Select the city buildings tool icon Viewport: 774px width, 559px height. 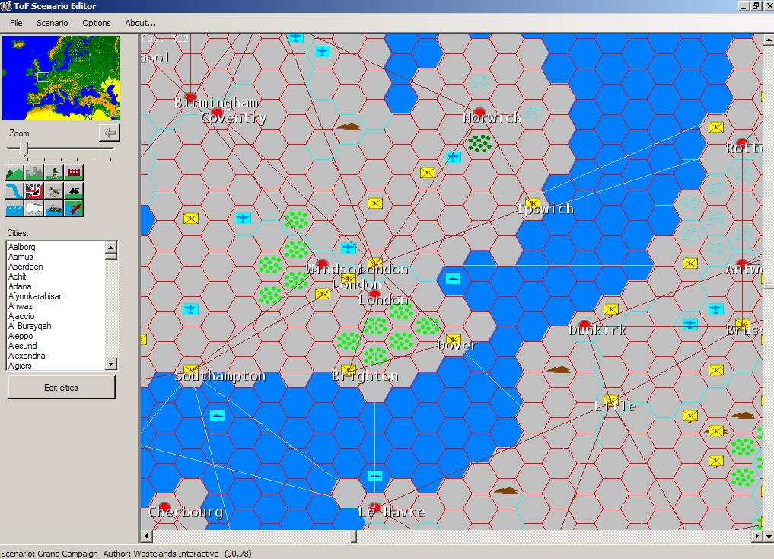point(34,172)
